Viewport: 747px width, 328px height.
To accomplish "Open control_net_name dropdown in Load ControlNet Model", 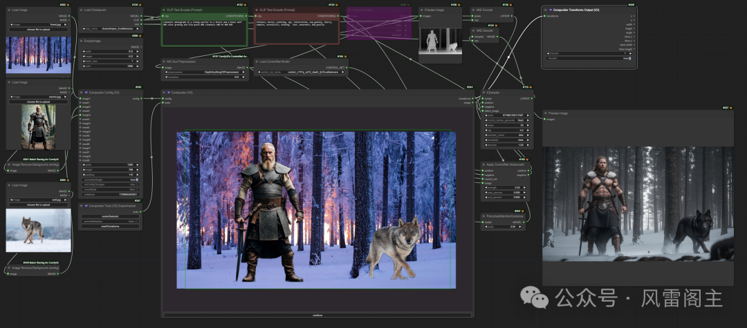I will (x=301, y=73).
